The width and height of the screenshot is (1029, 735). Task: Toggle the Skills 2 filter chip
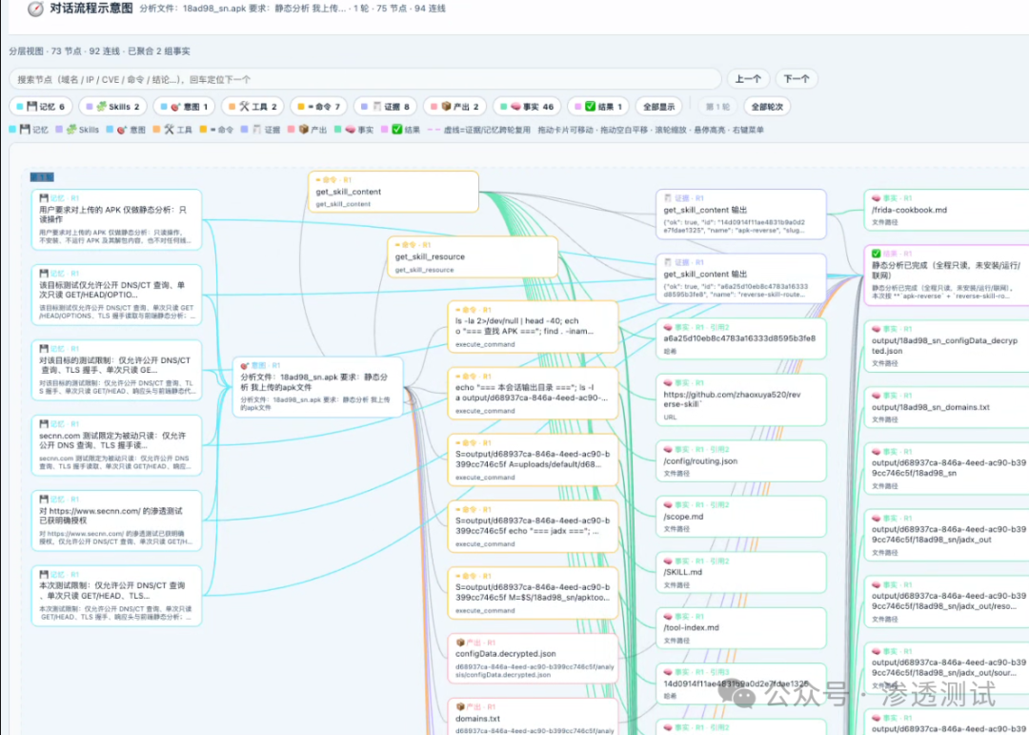tap(112, 107)
